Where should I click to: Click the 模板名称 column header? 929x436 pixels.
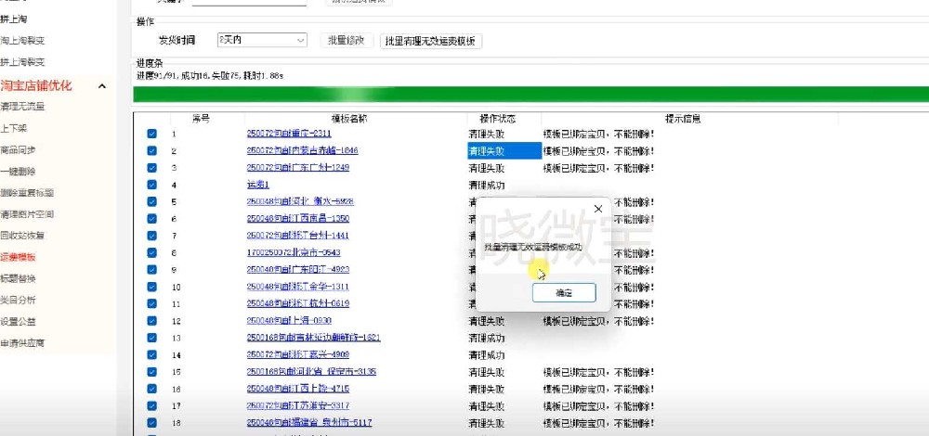click(349, 119)
